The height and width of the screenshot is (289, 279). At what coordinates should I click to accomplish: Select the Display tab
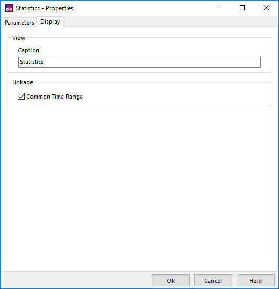[x=50, y=22]
